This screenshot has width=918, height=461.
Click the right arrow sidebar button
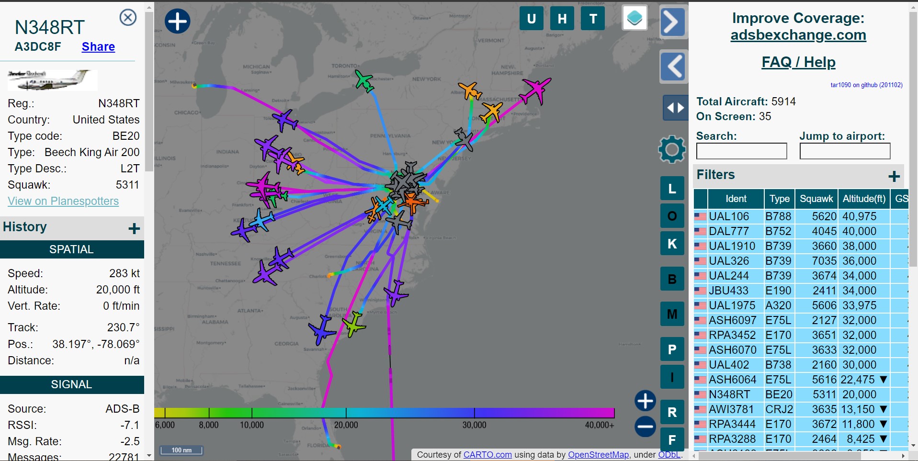[672, 22]
